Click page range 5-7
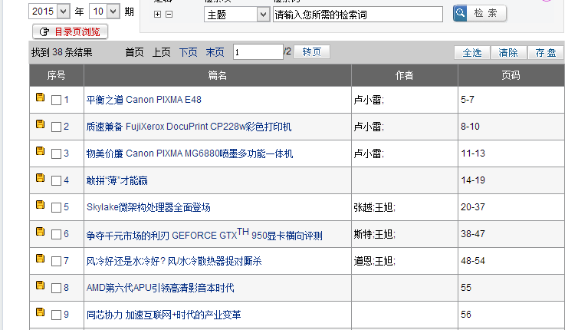The width and height of the screenshot is (578, 330). (x=468, y=100)
